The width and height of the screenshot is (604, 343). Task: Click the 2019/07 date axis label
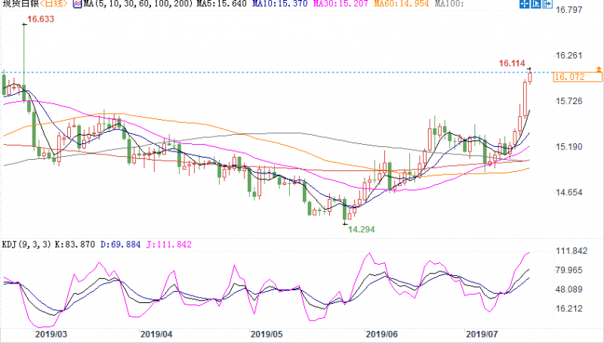pyautogui.click(x=482, y=334)
